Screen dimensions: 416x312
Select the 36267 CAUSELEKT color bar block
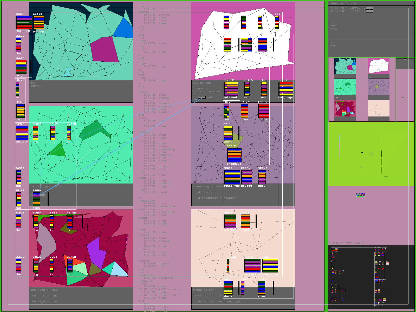24,23
